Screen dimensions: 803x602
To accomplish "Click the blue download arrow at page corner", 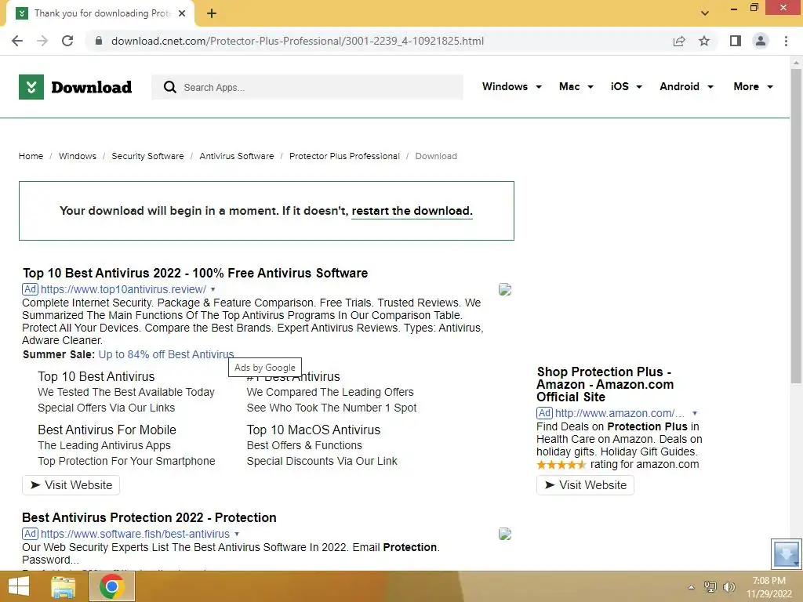I will (787, 554).
